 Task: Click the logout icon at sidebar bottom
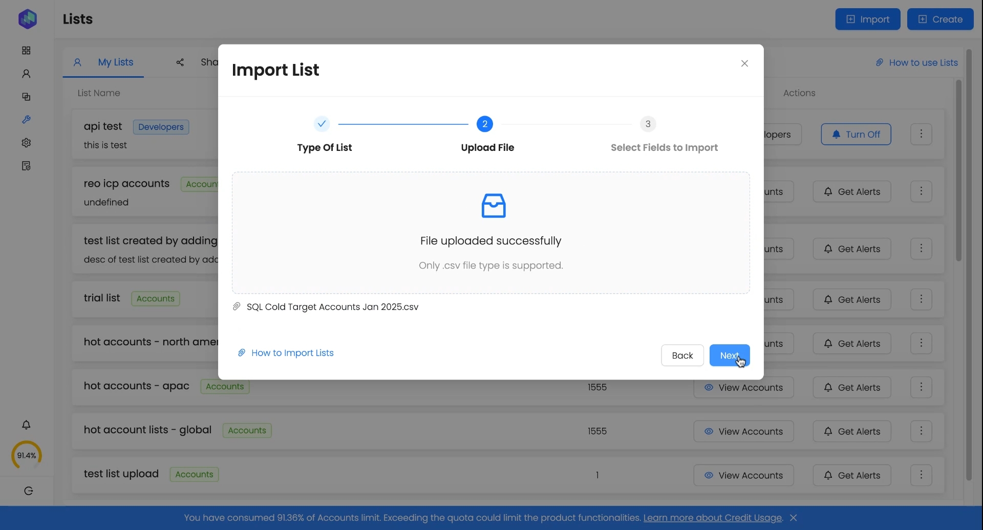point(29,491)
